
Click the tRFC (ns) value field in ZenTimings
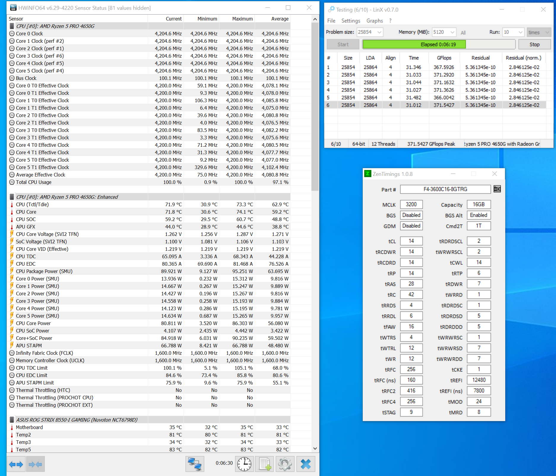tap(411, 380)
